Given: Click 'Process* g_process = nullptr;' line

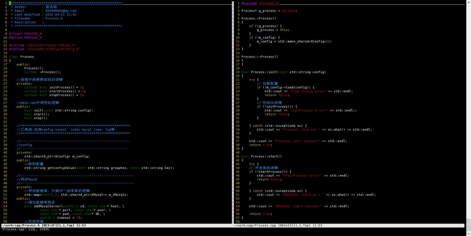Looking at the screenshot, I should pyautogui.click(x=269, y=11).
